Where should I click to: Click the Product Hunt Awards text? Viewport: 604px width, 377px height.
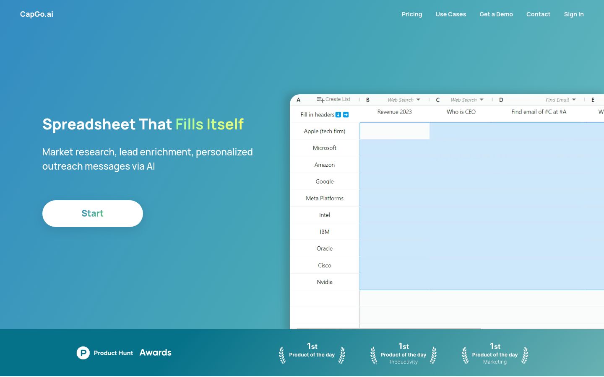click(x=133, y=353)
